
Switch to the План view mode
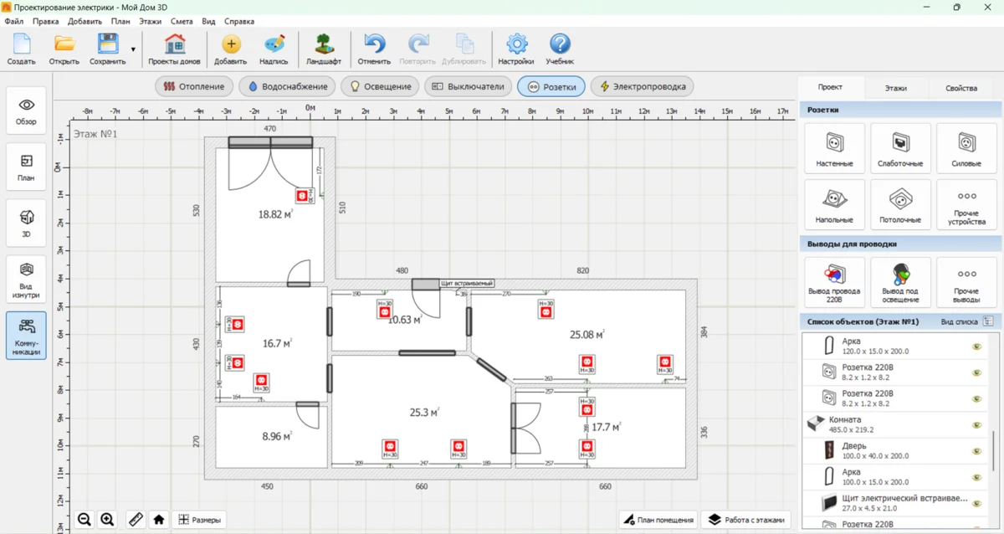(26, 167)
